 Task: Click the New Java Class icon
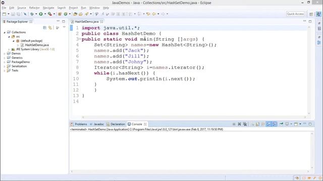pos(66,14)
